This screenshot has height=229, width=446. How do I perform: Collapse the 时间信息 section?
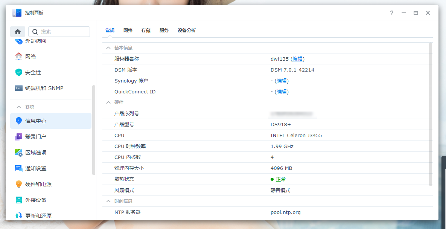click(108, 201)
